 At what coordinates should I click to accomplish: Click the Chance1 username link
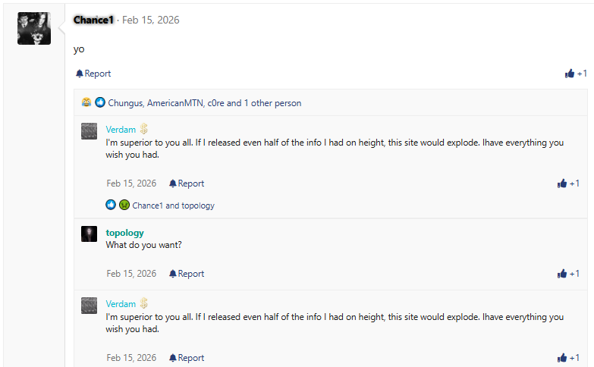click(93, 20)
